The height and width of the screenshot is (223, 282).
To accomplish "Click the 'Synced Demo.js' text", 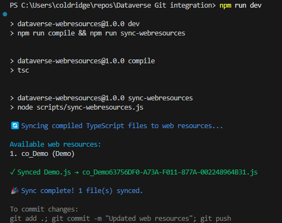I will coord(44,172).
